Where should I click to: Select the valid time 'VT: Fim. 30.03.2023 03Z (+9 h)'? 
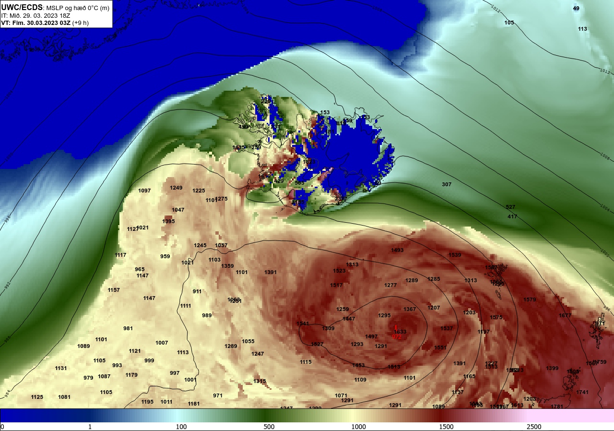[x=45, y=23]
